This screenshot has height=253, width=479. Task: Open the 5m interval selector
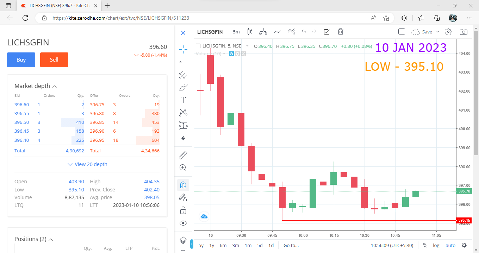pos(236,32)
